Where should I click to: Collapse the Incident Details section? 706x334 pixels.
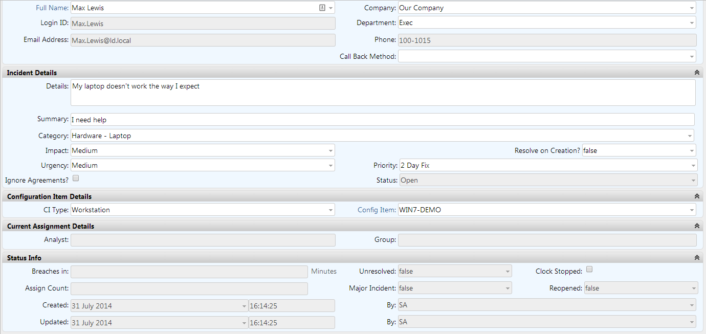pos(696,73)
